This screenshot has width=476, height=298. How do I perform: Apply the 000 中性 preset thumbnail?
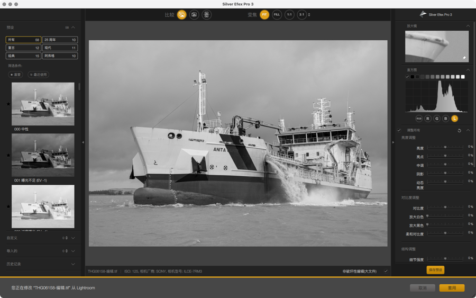(x=43, y=104)
